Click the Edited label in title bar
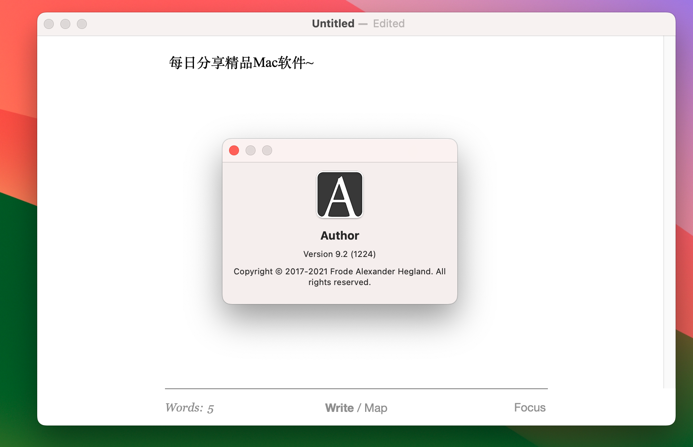Image resolution: width=693 pixels, height=447 pixels. [x=389, y=24]
